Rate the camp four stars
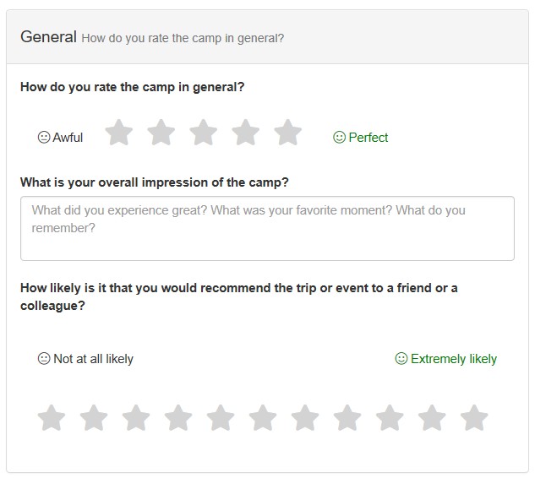 click(x=246, y=133)
